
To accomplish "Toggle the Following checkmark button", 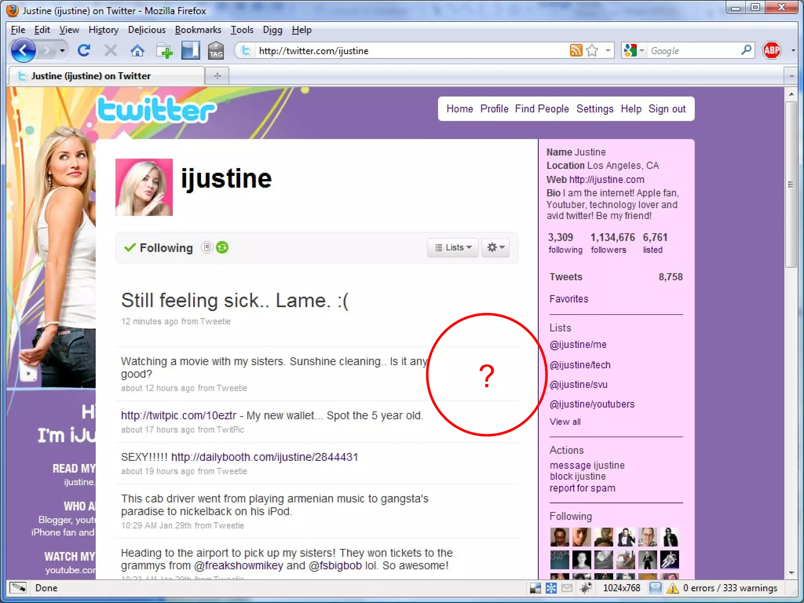I will [x=159, y=248].
